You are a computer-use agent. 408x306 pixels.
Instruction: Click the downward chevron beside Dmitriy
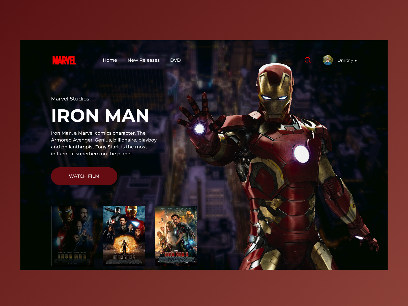click(x=355, y=61)
